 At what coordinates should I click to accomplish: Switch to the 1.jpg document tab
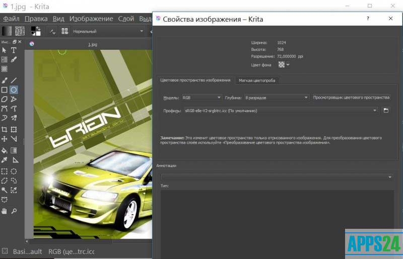93,44
